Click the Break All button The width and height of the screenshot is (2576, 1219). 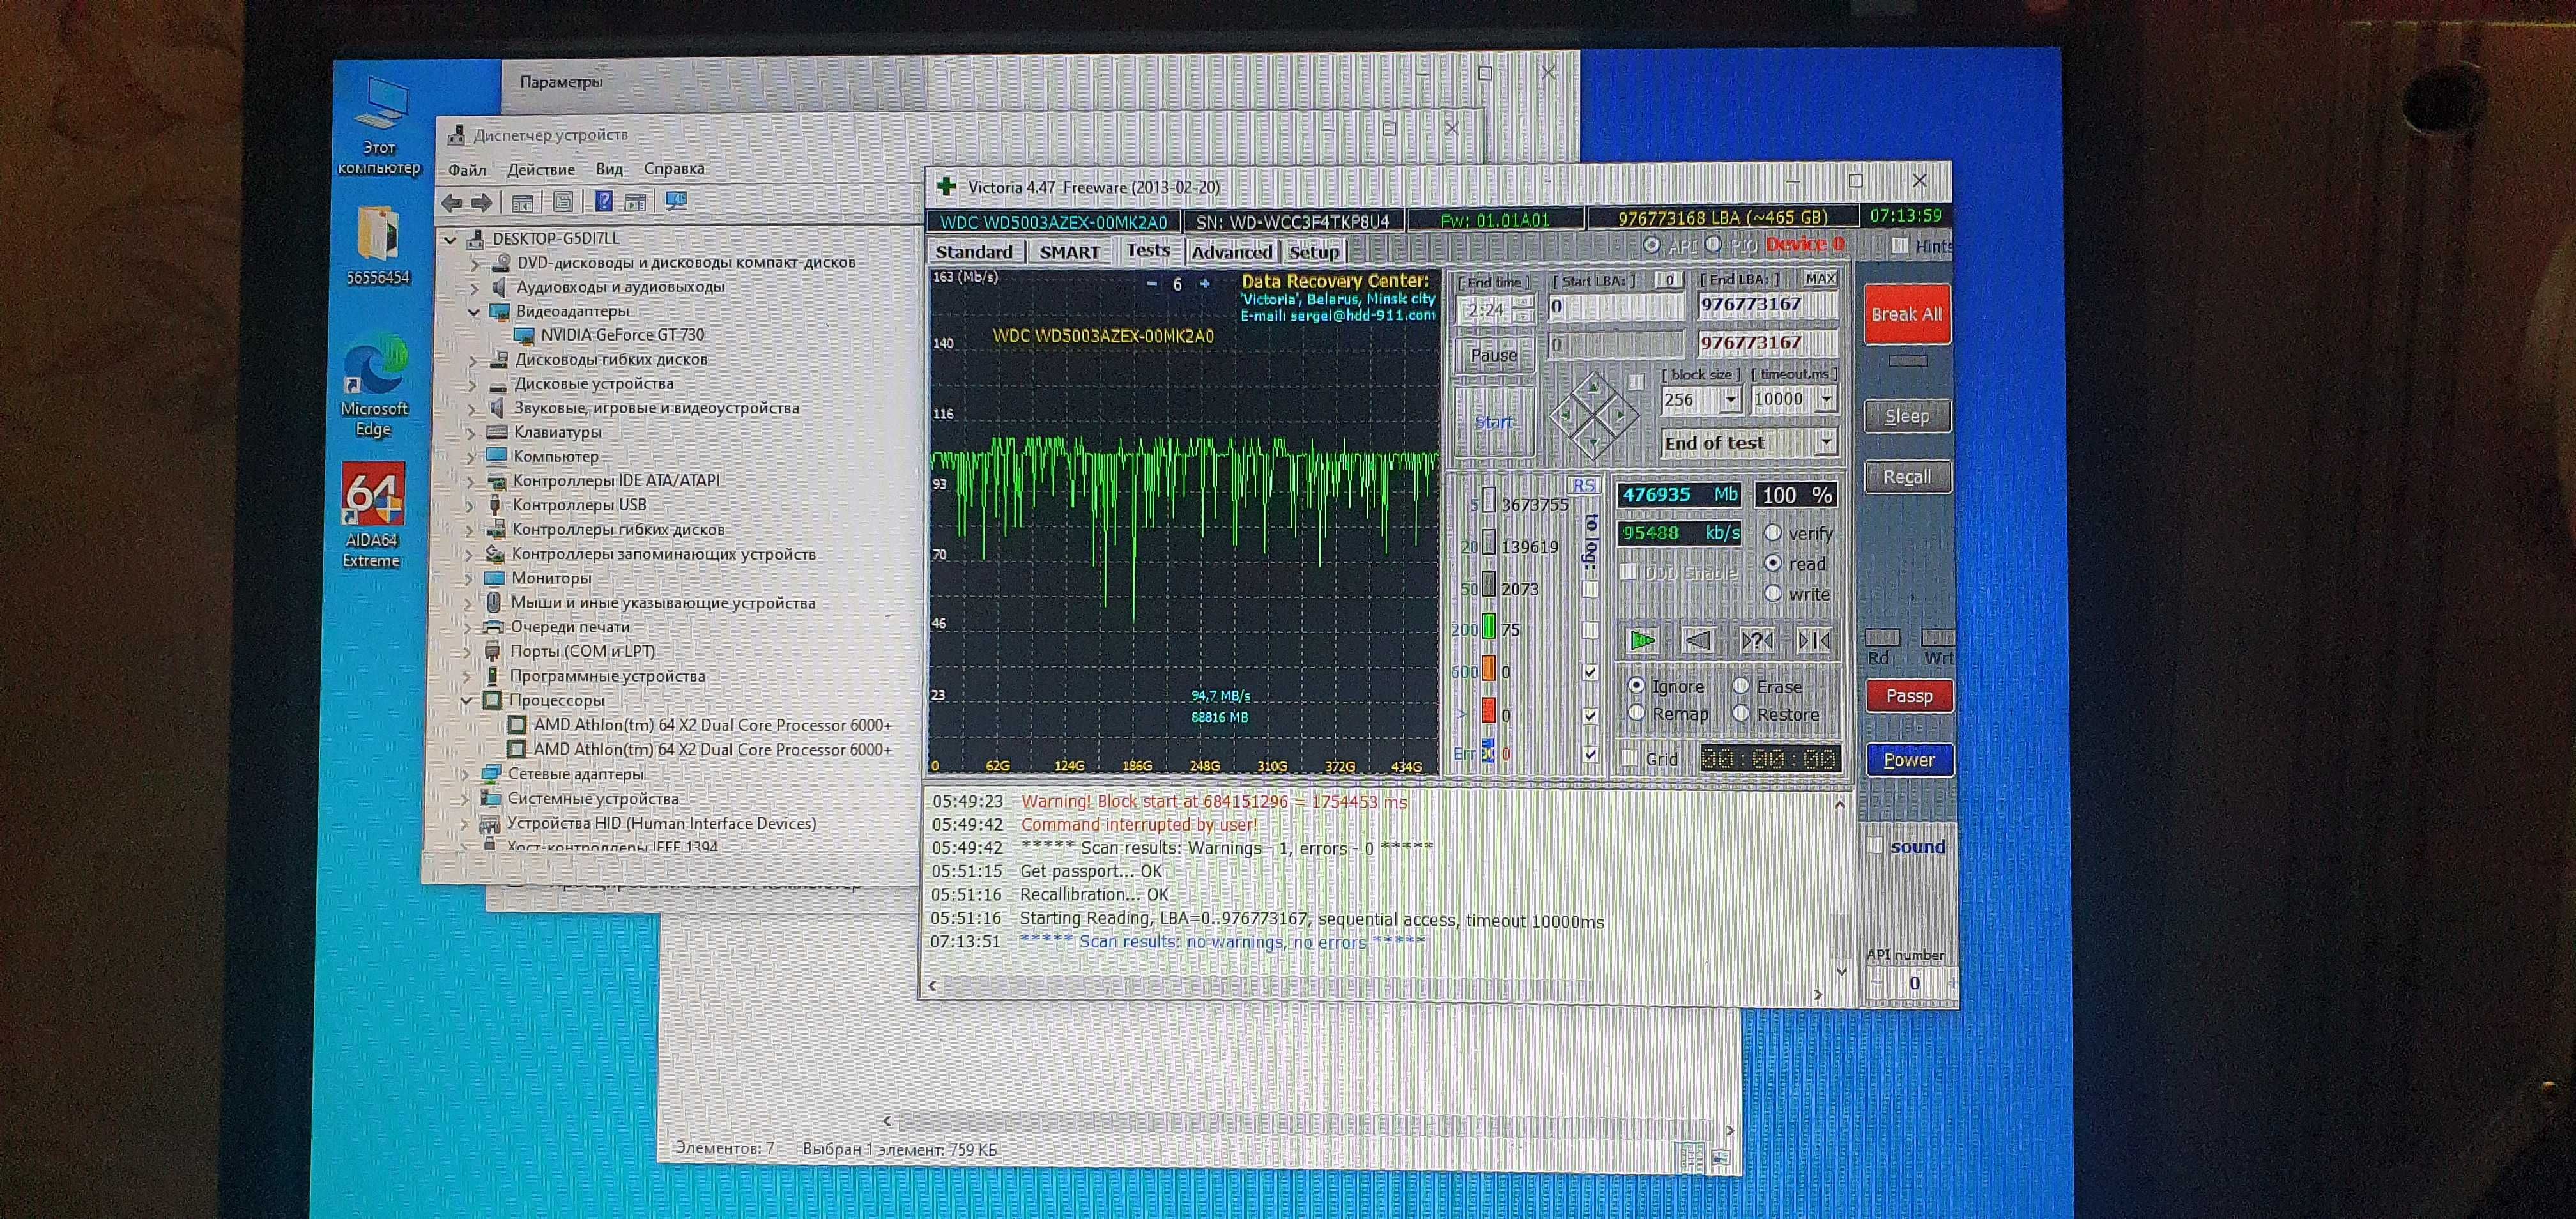tap(1906, 314)
